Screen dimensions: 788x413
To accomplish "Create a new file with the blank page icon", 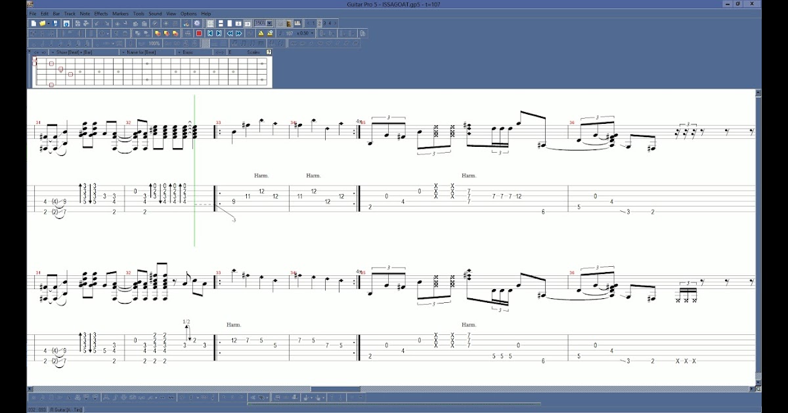I will tap(33, 24).
